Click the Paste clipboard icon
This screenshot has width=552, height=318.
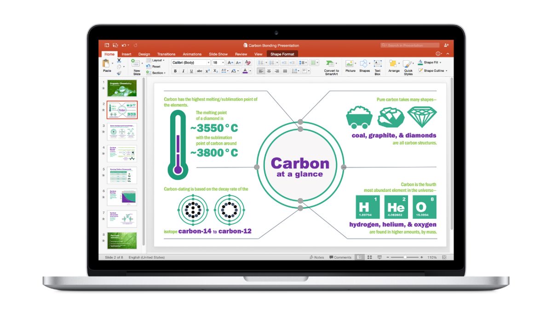[x=107, y=64]
